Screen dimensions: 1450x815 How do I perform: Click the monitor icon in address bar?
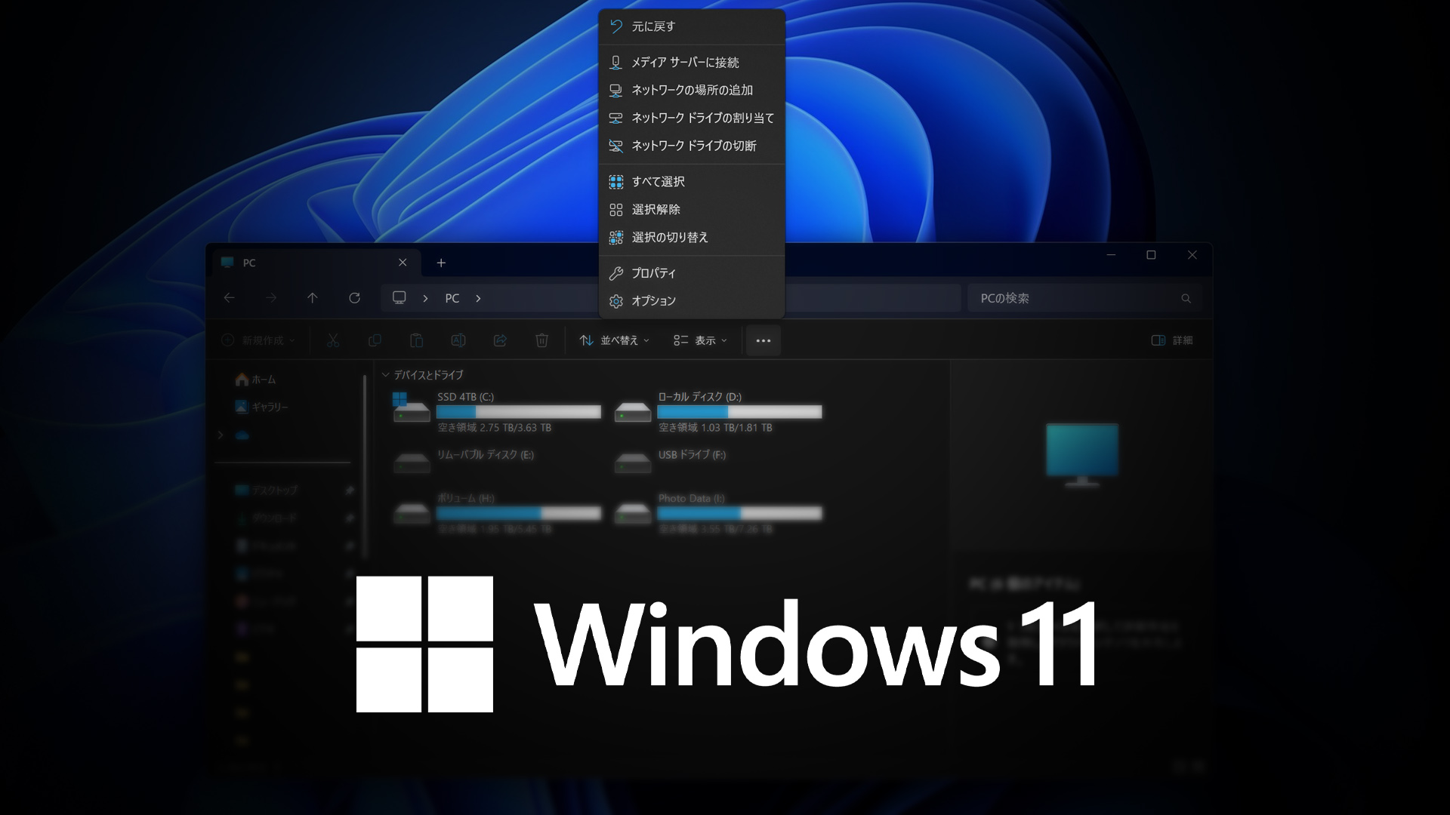400,298
